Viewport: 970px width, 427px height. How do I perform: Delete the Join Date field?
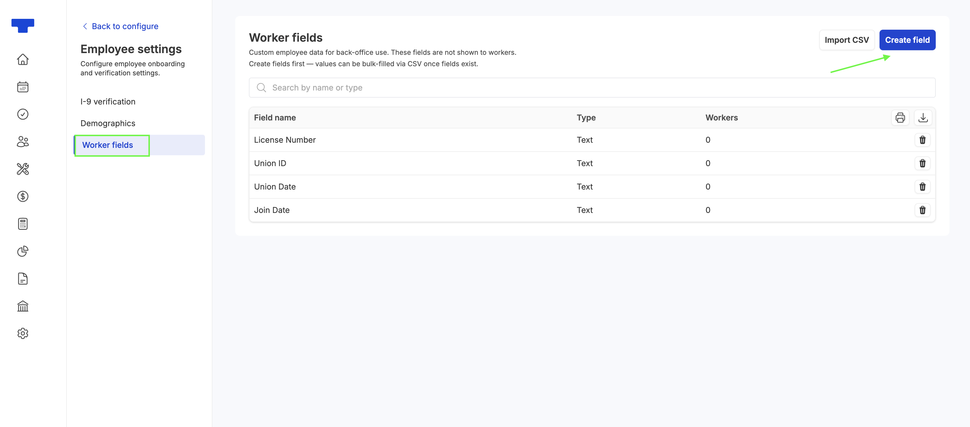[x=922, y=210]
